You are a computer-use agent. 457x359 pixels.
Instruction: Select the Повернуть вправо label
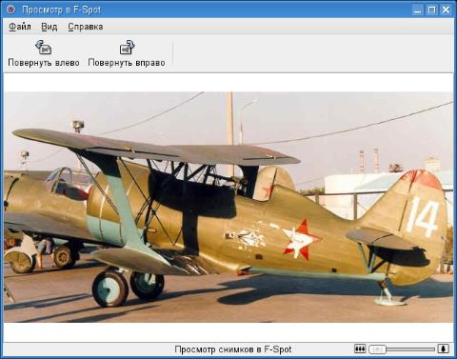click(x=127, y=63)
